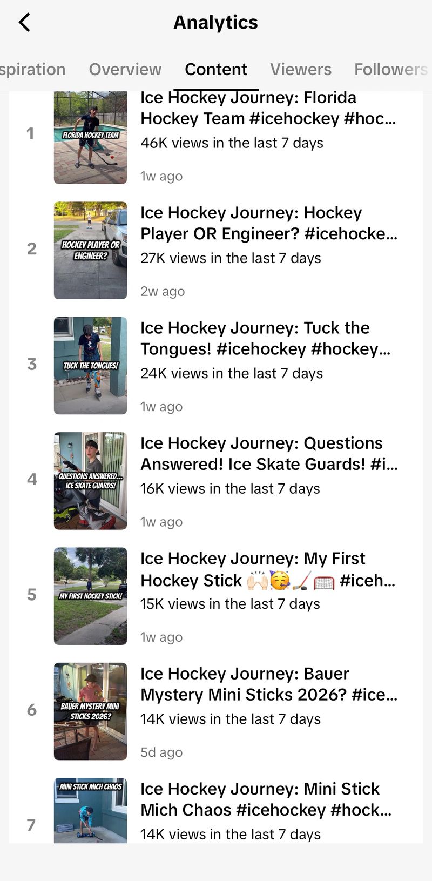Open Mini Stick Mich Chaos thumbnail

tap(90, 810)
